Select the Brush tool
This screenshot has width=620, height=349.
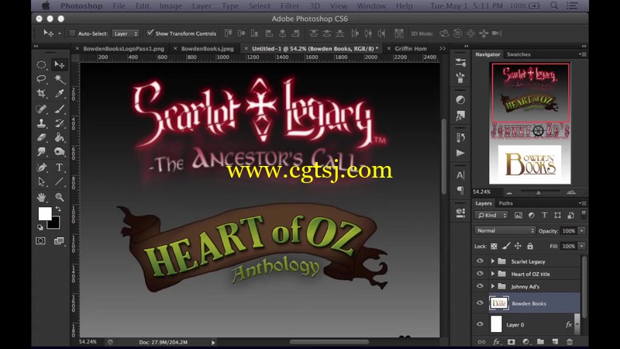pos(60,109)
